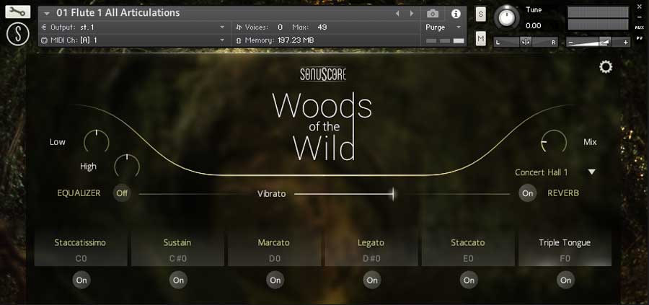Click the High EQ knob
Screen dimensions: 649x305
pyautogui.click(x=127, y=166)
